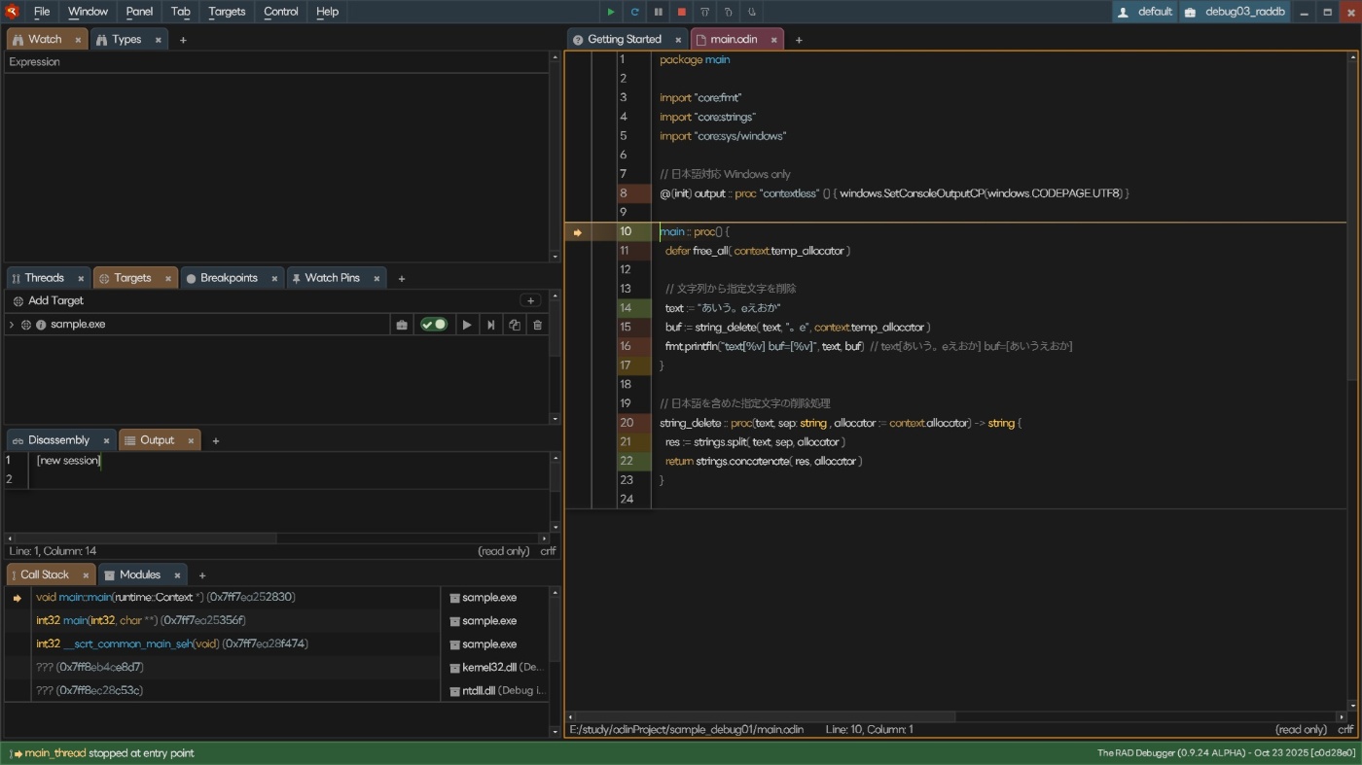Open the Help menu

tap(328, 12)
